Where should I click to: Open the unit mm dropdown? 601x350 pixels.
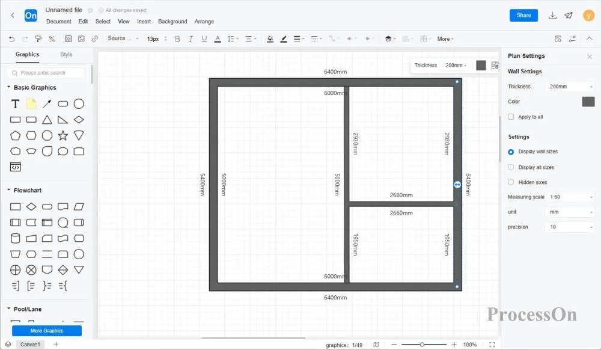click(x=570, y=212)
